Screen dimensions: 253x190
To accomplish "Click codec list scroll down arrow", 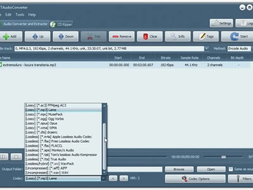I will point(104,172).
